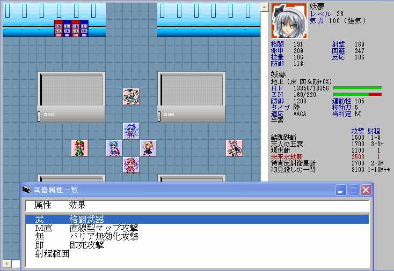Click the left upper counter building on map
Viewport: 394px width, 271px height.
[x=71, y=97]
